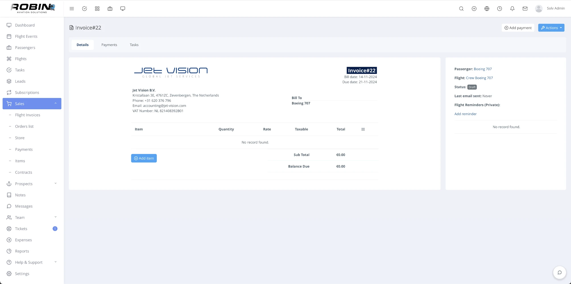
Task: Click the hamburger menu toggle icon
Action: [72, 9]
